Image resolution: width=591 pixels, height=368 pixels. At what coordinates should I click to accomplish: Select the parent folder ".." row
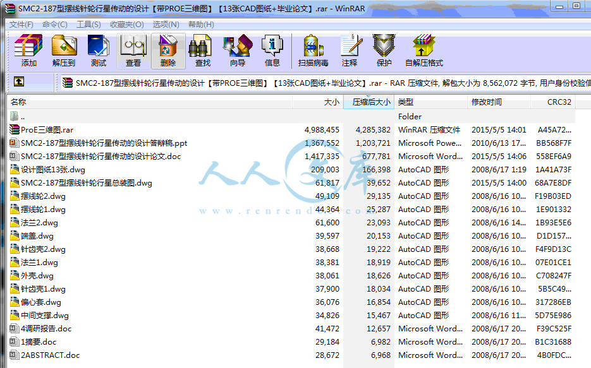pyautogui.click(x=291, y=117)
